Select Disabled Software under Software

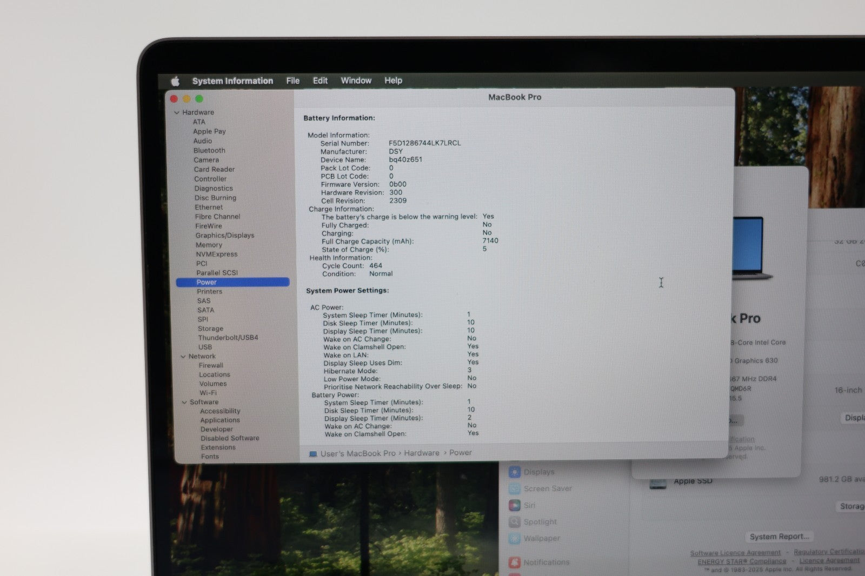pyautogui.click(x=230, y=439)
